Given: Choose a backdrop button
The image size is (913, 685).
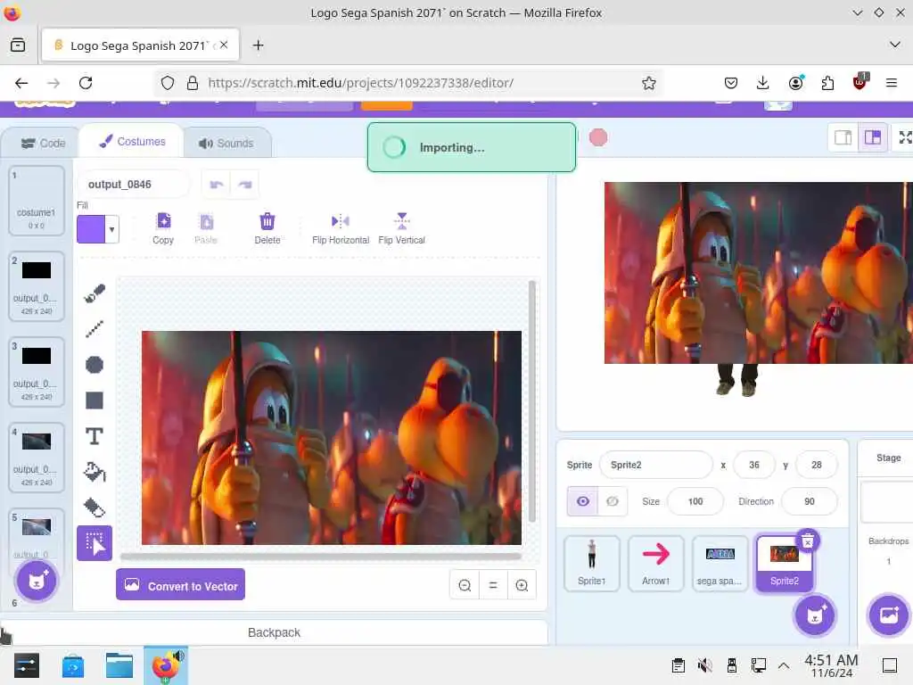Looking at the screenshot, I should point(889,615).
